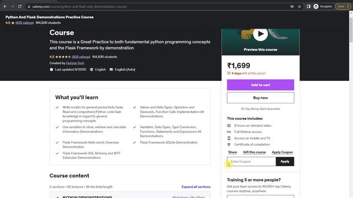Click Training 5 or more people heading

tap(254, 180)
